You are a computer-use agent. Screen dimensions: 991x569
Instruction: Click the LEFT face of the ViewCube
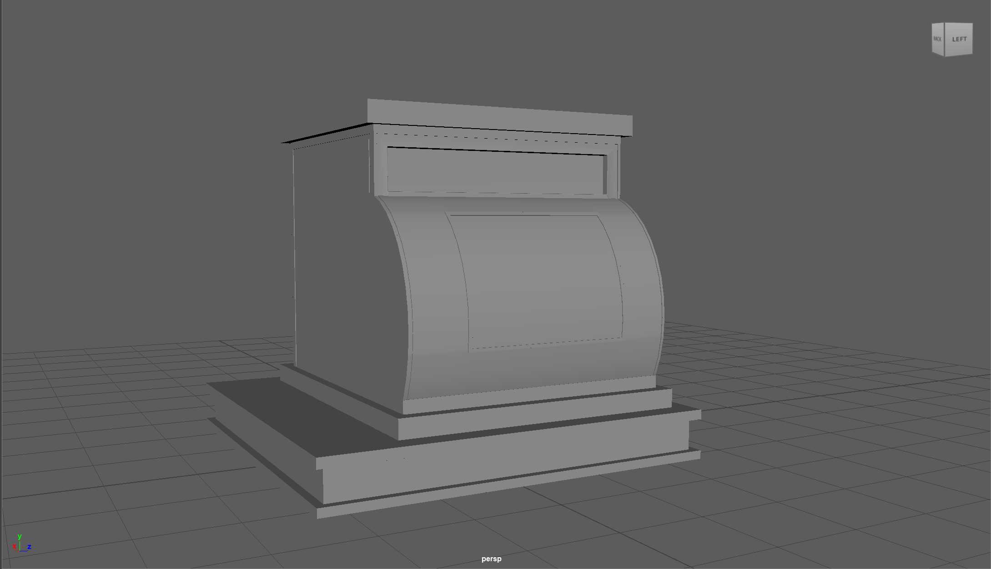959,40
